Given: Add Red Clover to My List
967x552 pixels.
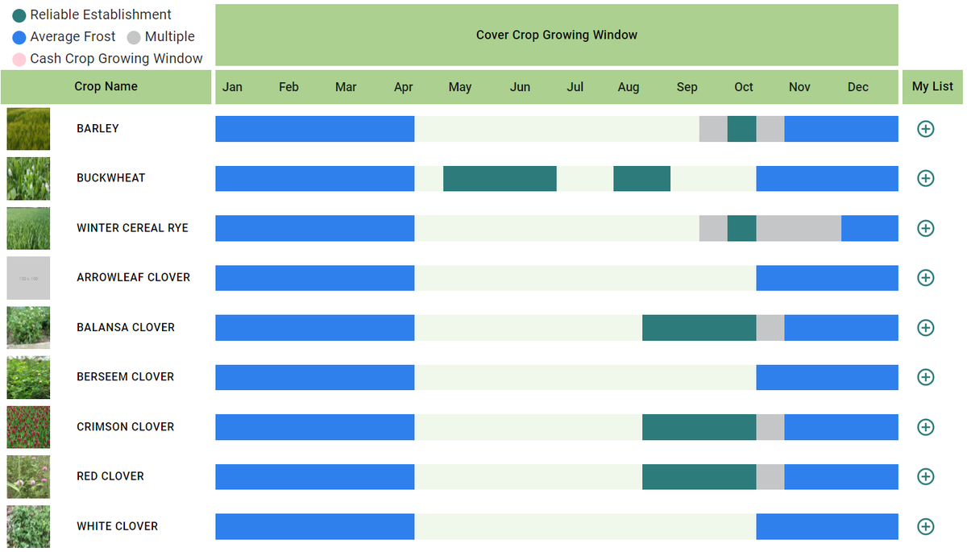Looking at the screenshot, I should (925, 476).
